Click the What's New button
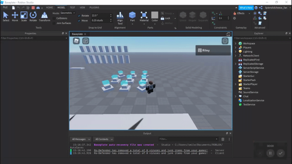The width and height of the screenshot is (292, 164). (246, 8)
